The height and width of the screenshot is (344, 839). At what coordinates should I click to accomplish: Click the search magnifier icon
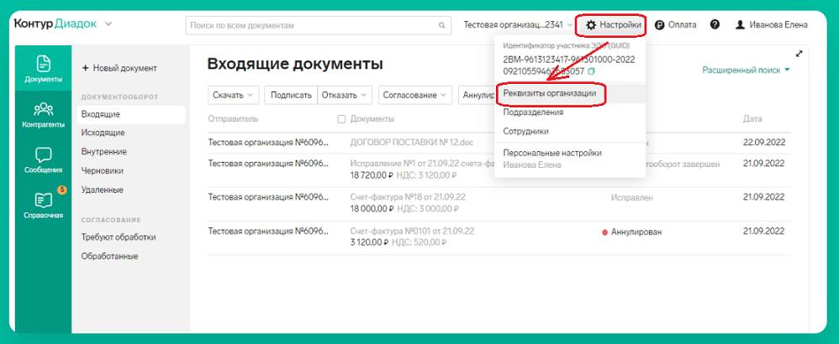coord(441,25)
